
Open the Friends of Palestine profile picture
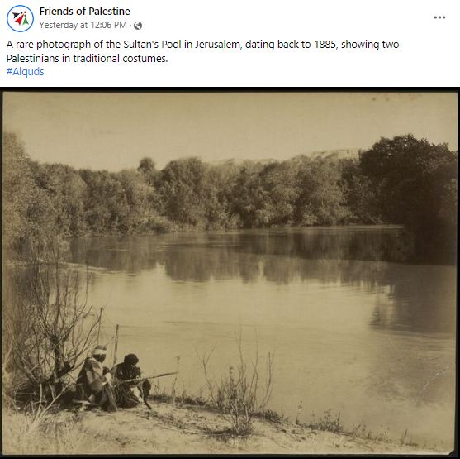coord(20,18)
